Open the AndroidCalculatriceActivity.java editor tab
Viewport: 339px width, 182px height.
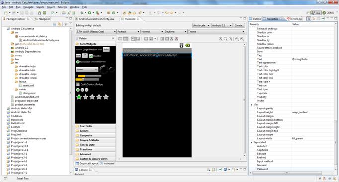point(96,19)
